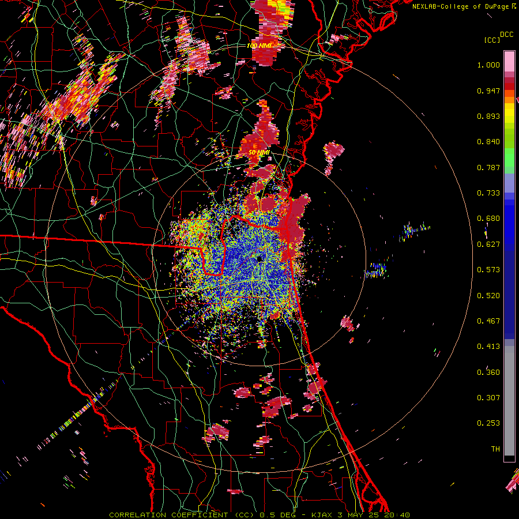Click the 0.520 color scale value

pyautogui.click(x=488, y=296)
